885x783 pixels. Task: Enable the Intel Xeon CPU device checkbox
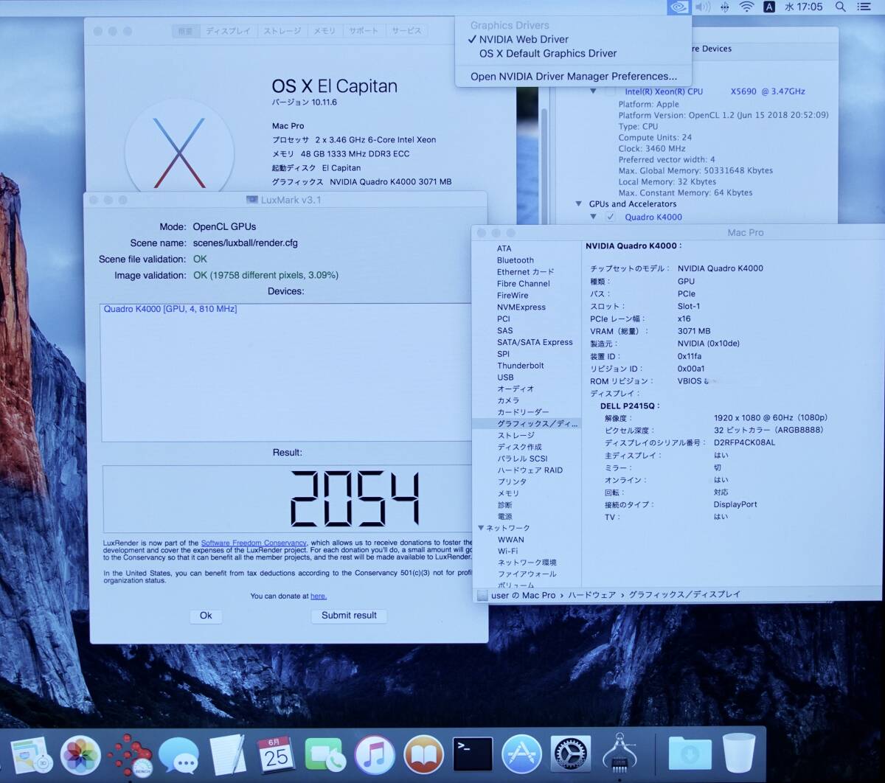[610, 91]
